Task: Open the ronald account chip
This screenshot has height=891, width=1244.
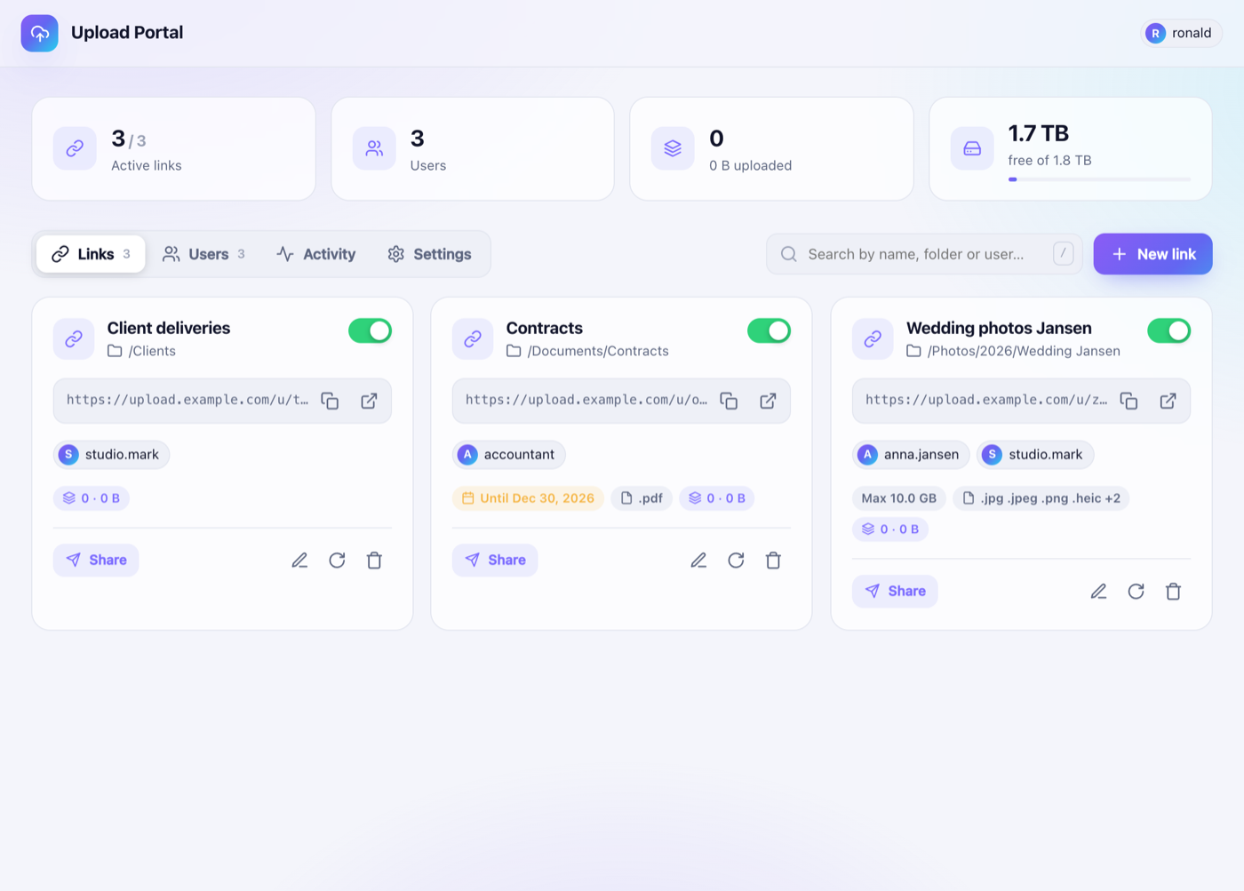Action: [x=1181, y=33]
